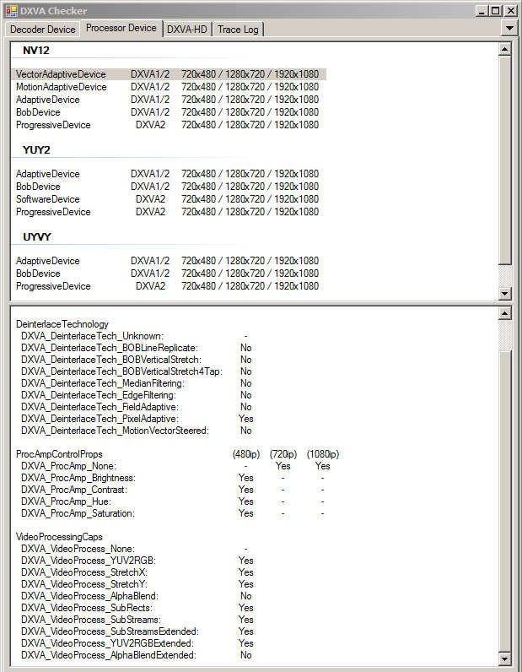Click the NV12 group header

[36, 50]
